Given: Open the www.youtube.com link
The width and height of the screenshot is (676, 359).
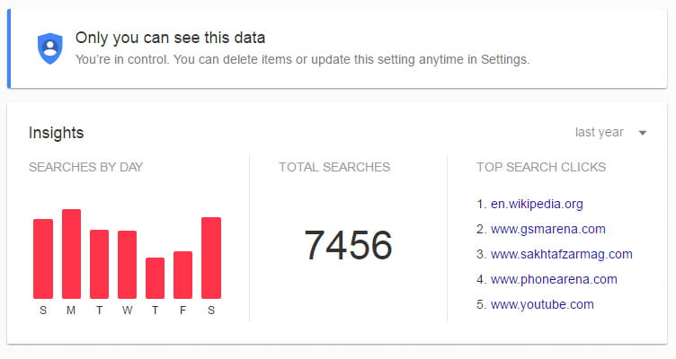Looking at the screenshot, I should coord(542,304).
